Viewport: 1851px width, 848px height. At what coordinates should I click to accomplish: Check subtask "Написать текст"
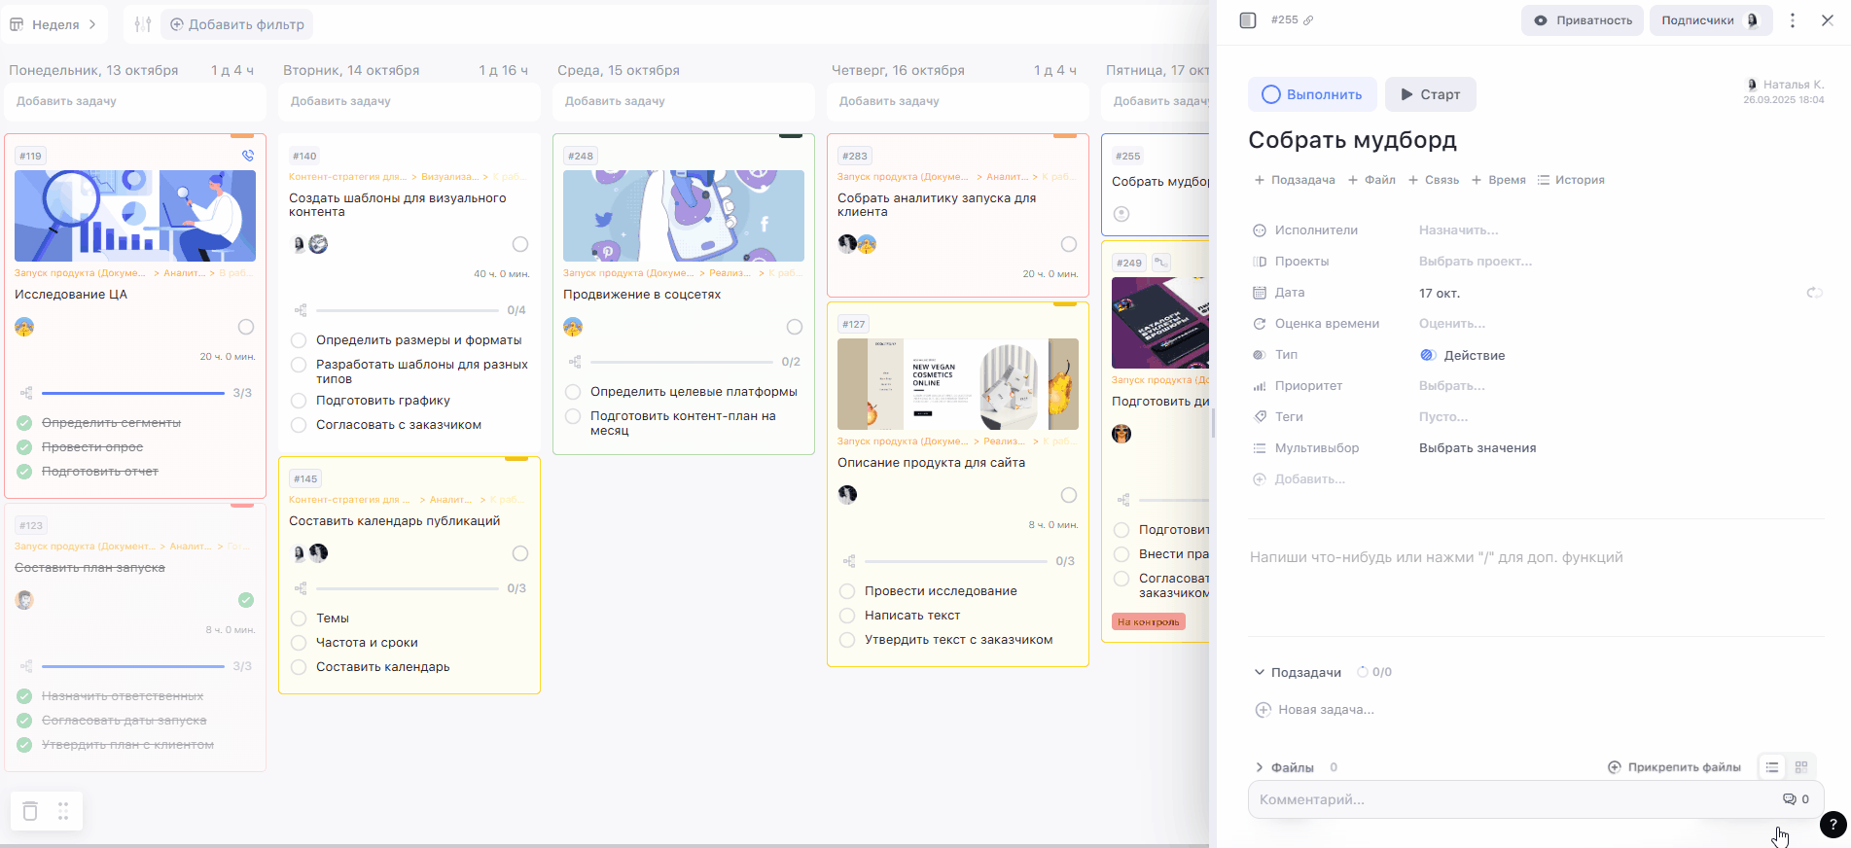pyautogui.click(x=847, y=616)
